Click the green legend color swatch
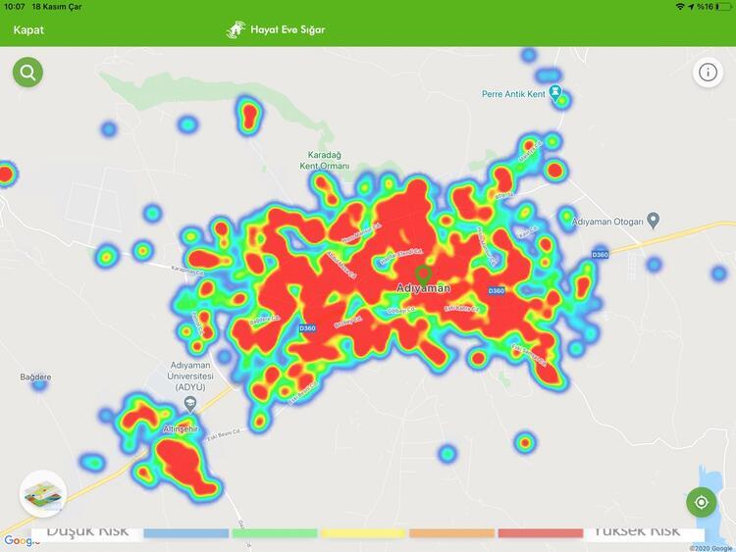The image size is (736, 552). pyautogui.click(x=275, y=533)
